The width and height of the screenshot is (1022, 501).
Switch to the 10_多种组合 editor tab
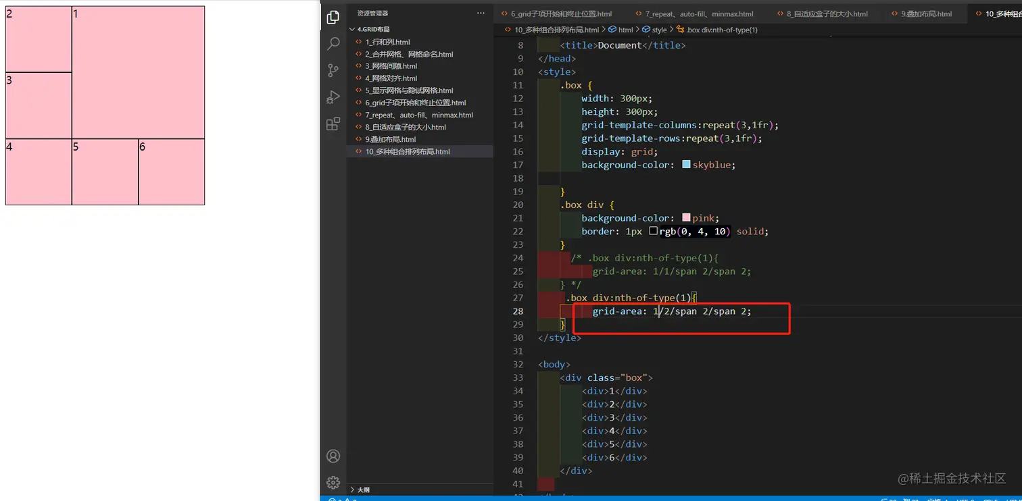pos(995,14)
